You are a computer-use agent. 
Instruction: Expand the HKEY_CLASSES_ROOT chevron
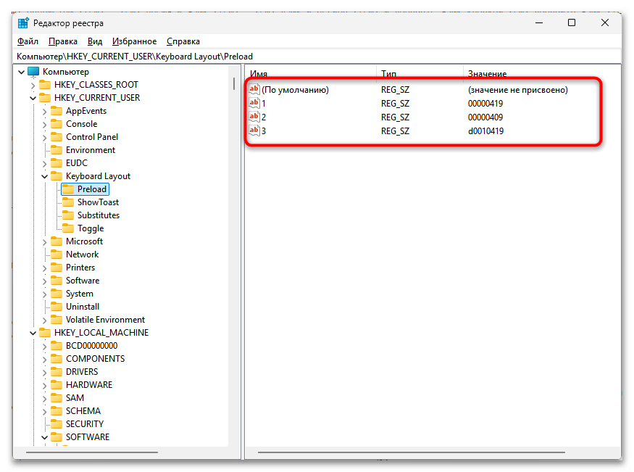tap(33, 86)
